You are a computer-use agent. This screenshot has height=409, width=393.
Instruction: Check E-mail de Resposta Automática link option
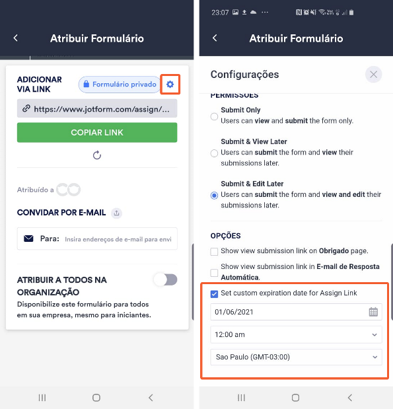tap(214, 273)
